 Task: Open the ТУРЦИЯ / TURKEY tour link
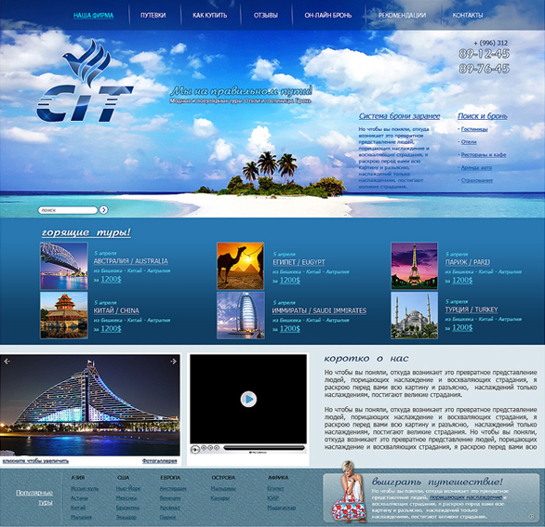point(472,310)
